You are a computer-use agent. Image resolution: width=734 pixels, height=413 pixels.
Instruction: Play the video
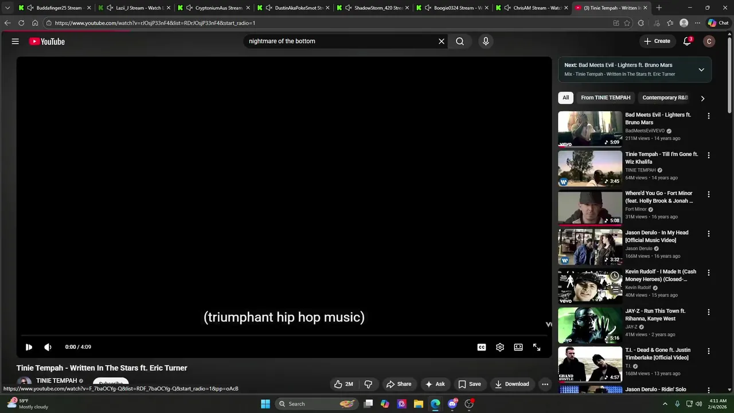[x=29, y=347]
